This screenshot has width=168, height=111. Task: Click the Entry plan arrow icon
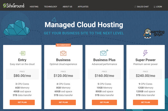22,53
